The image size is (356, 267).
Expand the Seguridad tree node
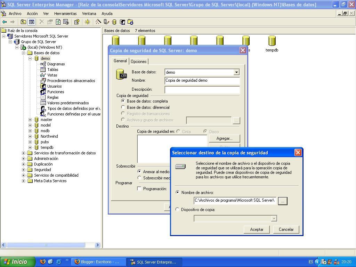[x=23, y=170]
